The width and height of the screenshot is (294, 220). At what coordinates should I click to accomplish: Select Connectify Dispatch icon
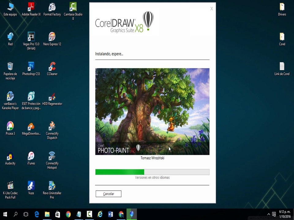click(52, 130)
